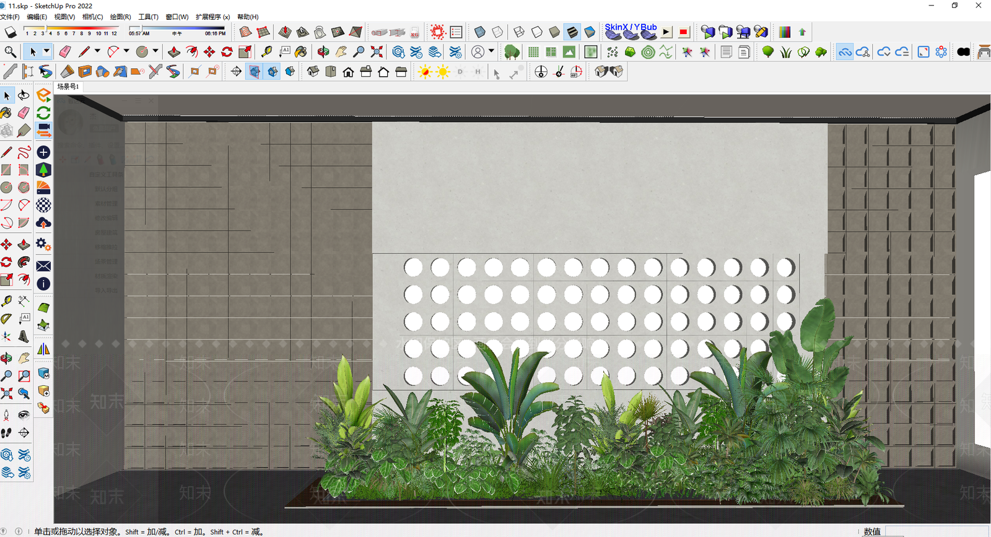This screenshot has width=991, height=537.
Task: Open the 窗口(W) menu
Action: coord(177,17)
